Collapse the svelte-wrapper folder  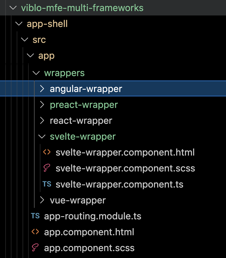pos(42,136)
